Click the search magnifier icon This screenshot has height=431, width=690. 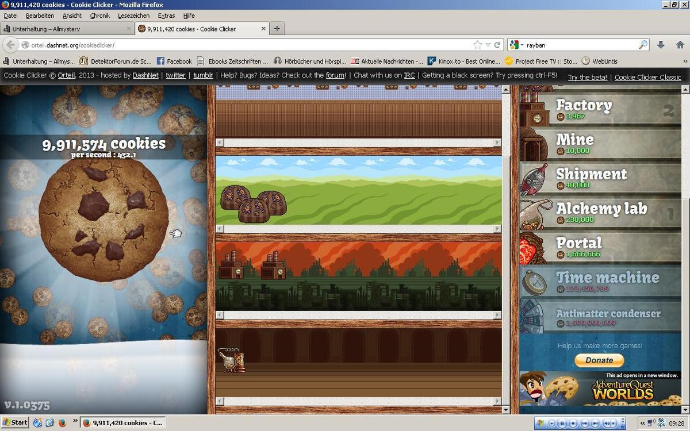click(x=643, y=45)
